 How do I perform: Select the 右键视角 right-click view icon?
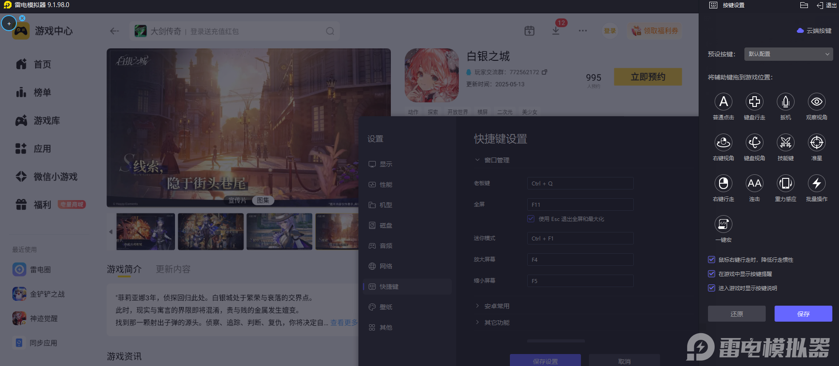[724, 142]
